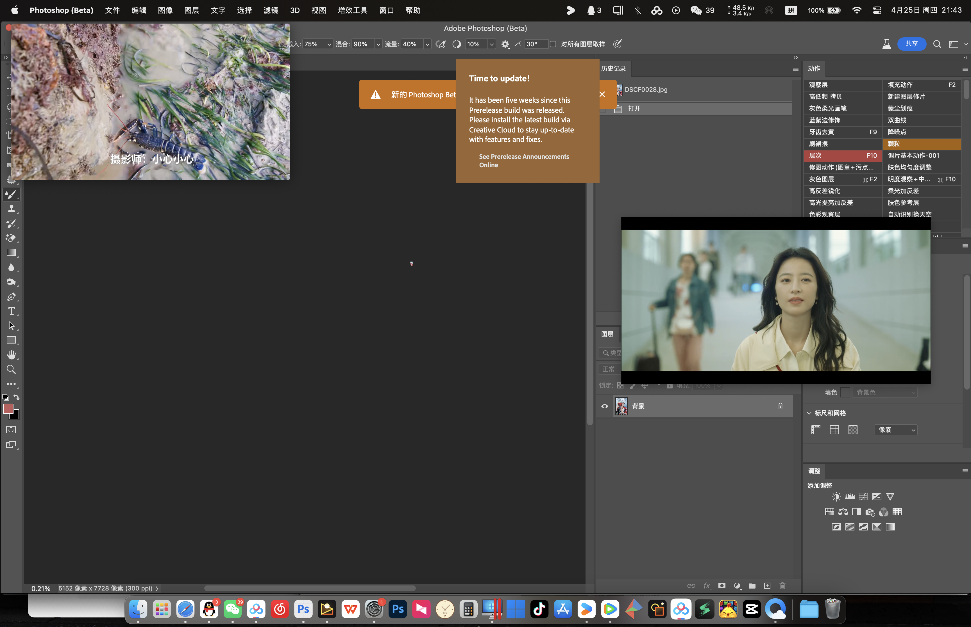Select the Hand tool
Image resolution: width=971 pixels, height=627 pixels.
(x=11, y=355)
